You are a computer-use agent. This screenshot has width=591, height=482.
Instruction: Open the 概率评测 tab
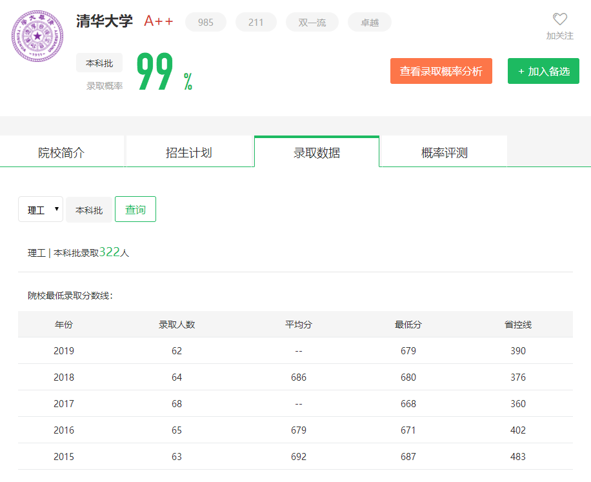[445, 152]
